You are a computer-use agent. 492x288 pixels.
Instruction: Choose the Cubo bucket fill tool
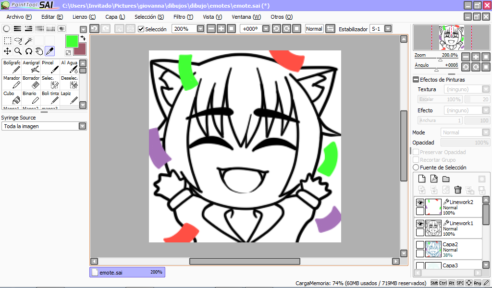(12, 97)
